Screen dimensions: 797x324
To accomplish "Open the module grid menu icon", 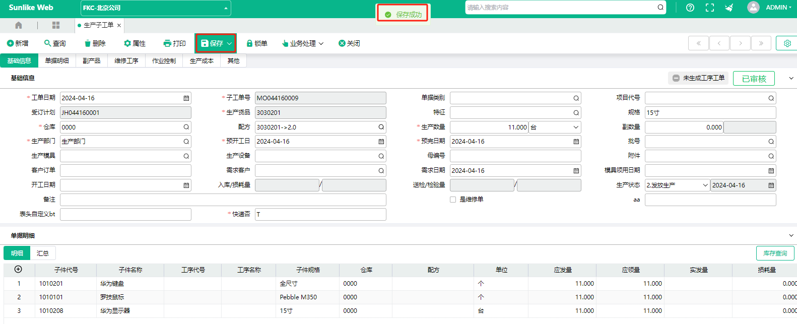I will (x=56, y=25).
